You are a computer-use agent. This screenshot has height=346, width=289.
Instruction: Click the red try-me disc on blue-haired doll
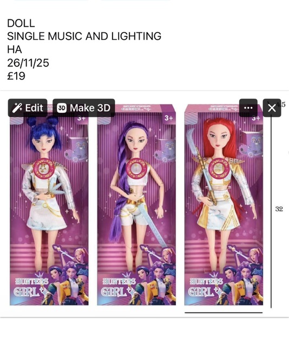click(43, 169)
